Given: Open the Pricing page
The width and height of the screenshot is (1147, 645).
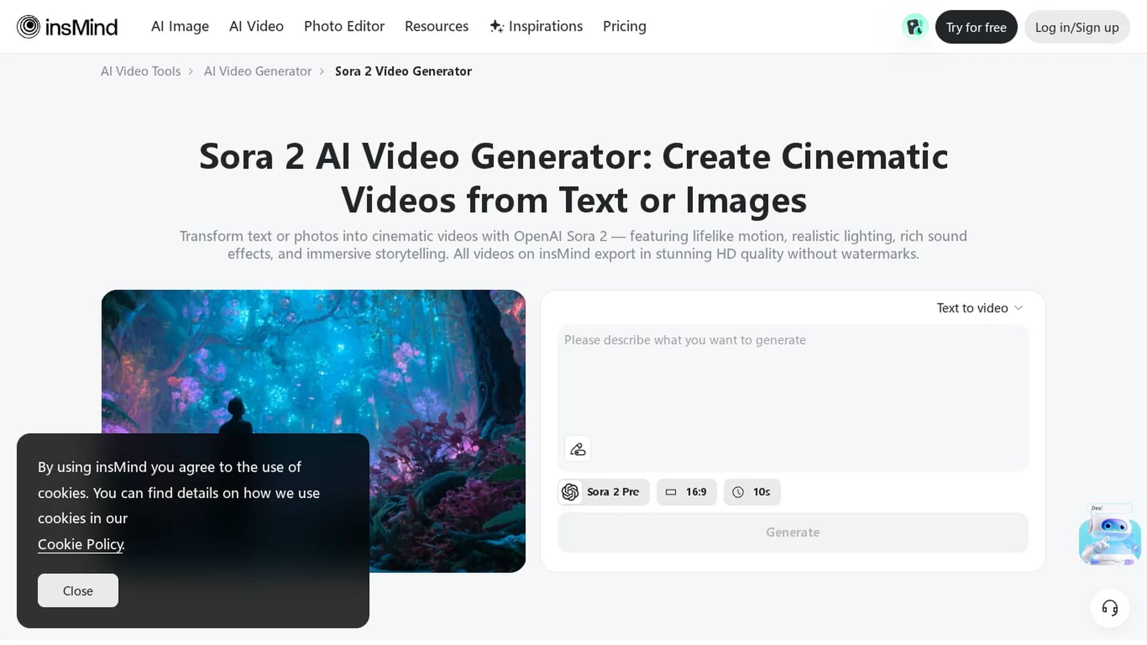Looking at the screenshot, I should pos(624,26).
